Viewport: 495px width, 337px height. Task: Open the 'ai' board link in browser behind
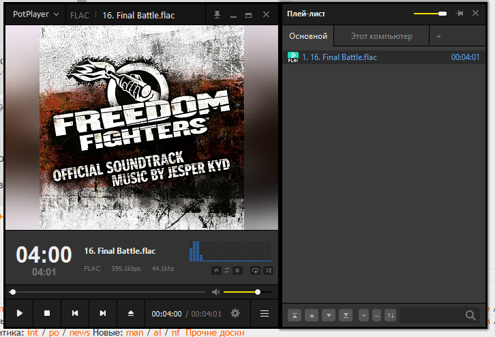(x=157, y=333)
